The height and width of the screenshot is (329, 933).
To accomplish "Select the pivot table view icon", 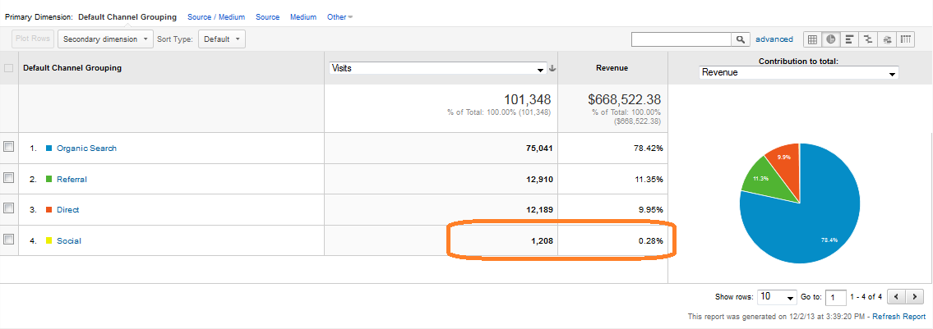I will [x=906, y=39].
